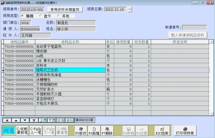This screenshot has height=138, width=215.
Task: Click the F5 修改 edit button
Action: [81, 131]
